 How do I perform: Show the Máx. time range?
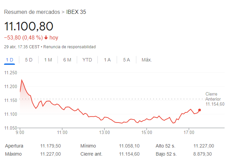(147, 60)
